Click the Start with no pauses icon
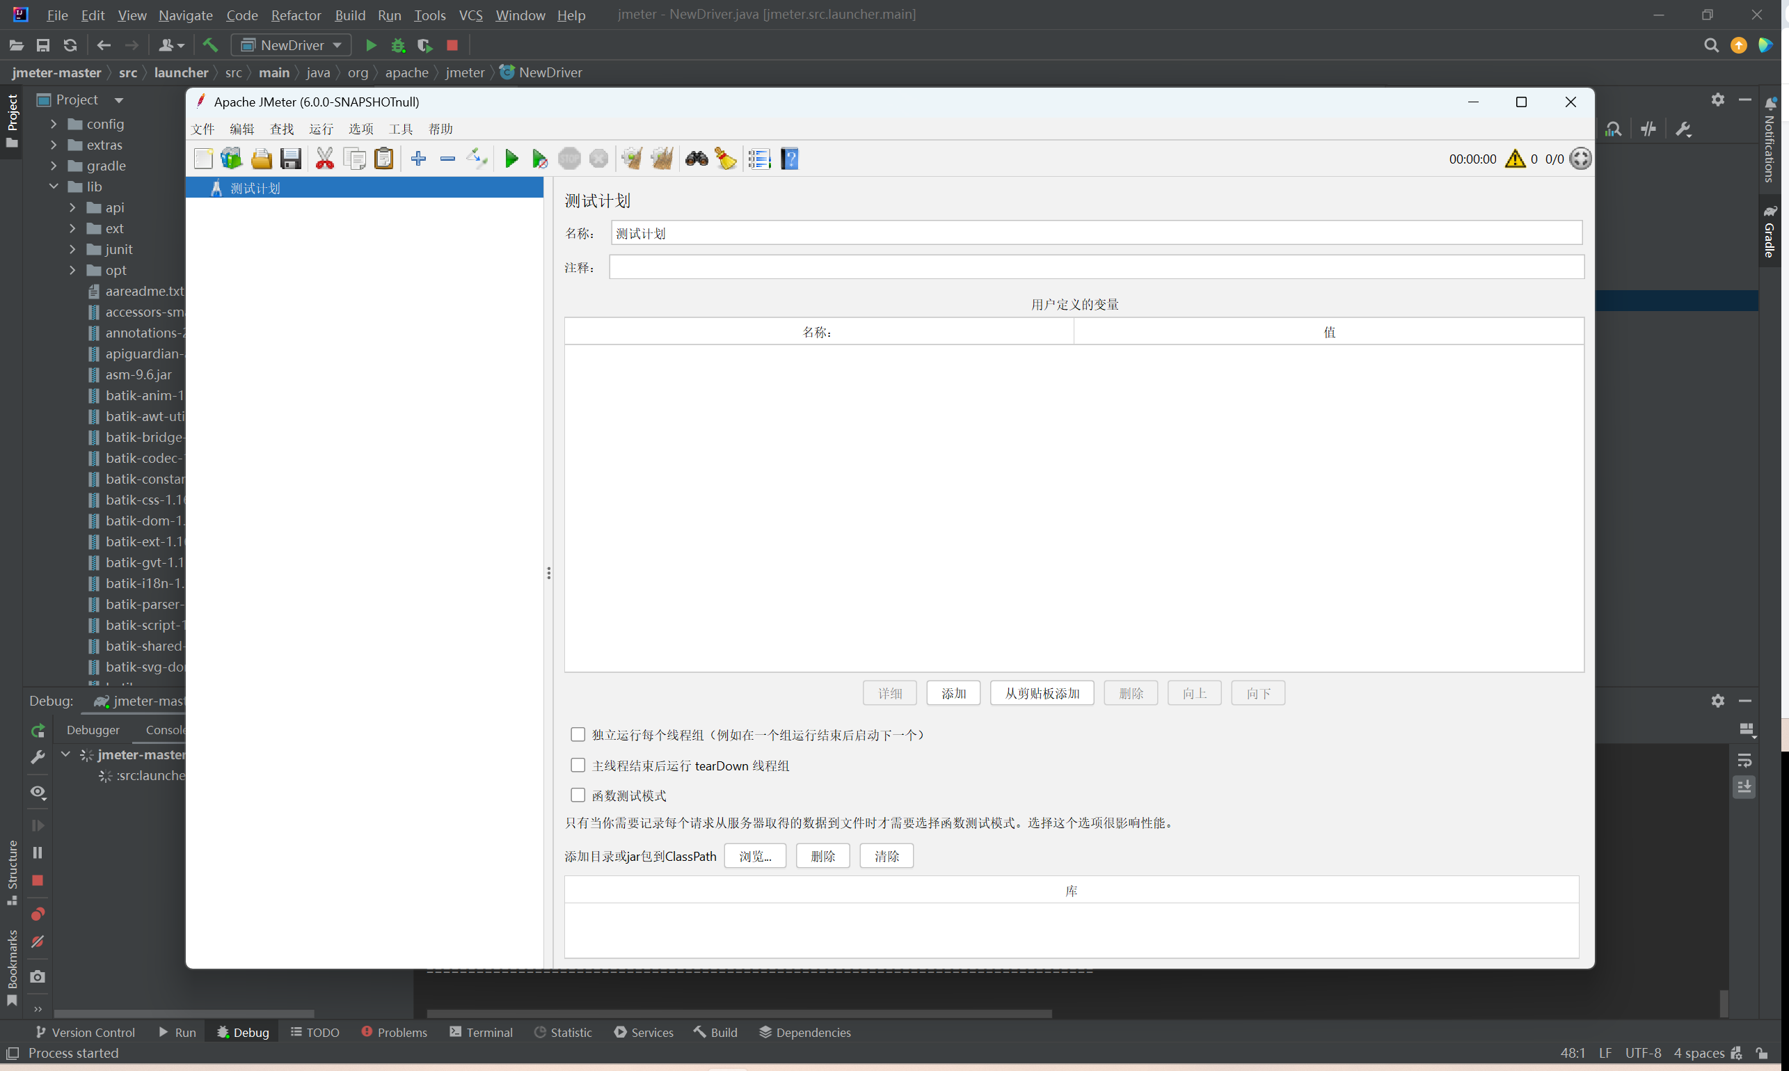 (540, 158)
